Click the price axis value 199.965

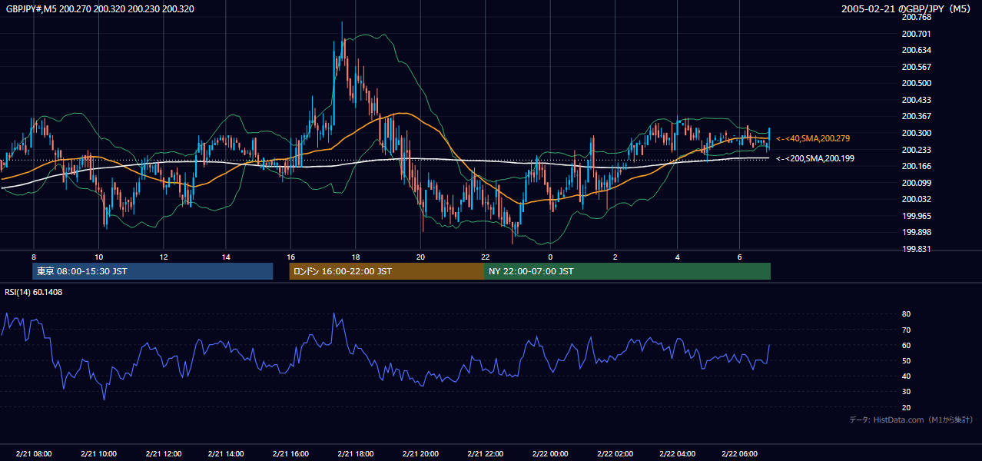tap(917, 216)
